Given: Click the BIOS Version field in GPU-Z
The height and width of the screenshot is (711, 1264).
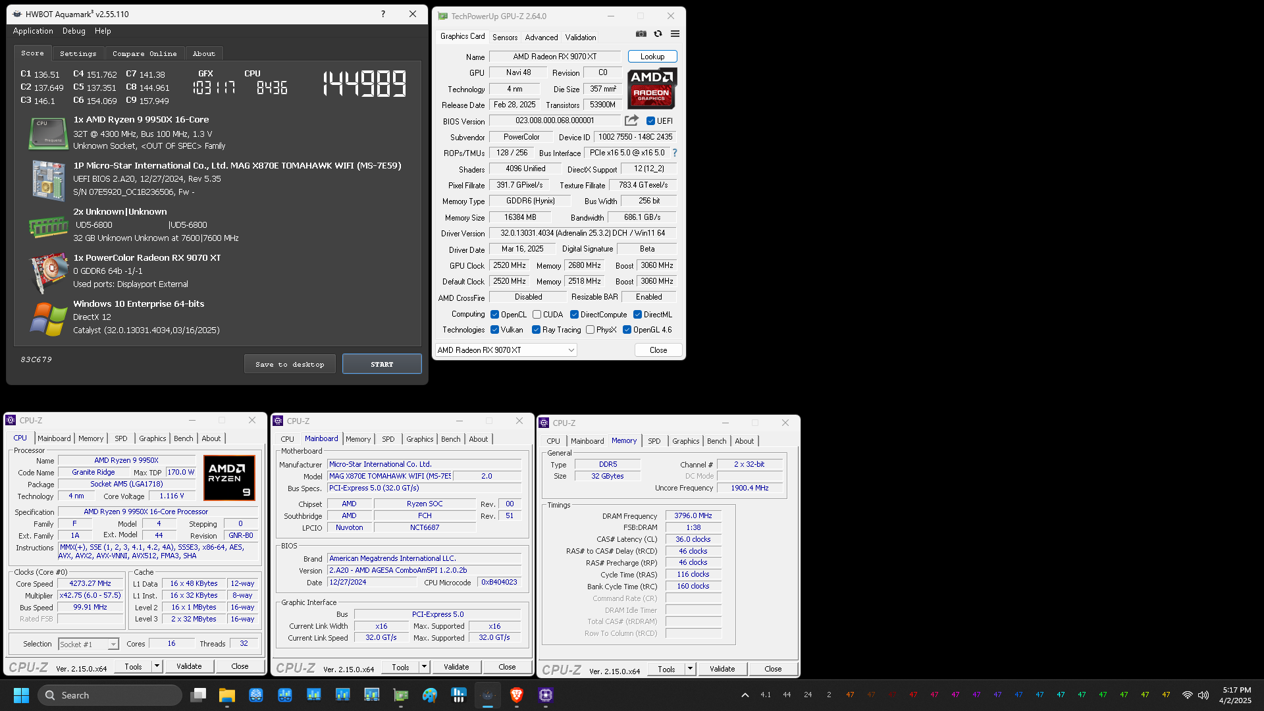Looking at the screenshot, I should [554, 120].
